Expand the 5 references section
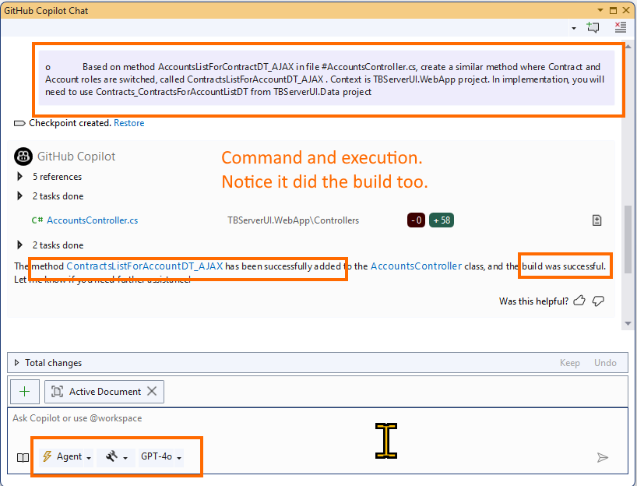Viewport: 637px width, 486px height. tap(19, 176)
